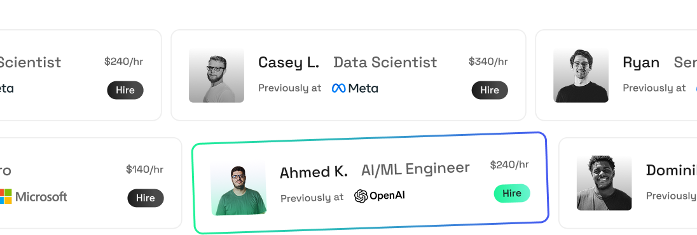Click the $240/hr rate on Ahmed's card
Image resolution: width=697 pixels, height=235 pixels.
509,164
